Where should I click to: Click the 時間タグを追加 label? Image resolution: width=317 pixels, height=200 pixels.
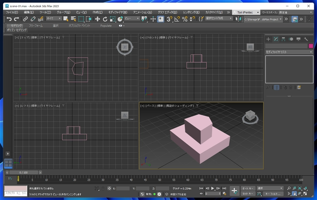point(178,194)
